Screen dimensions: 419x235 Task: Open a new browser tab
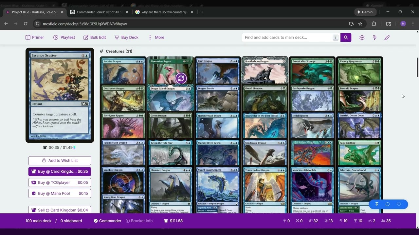pos(202,12)
